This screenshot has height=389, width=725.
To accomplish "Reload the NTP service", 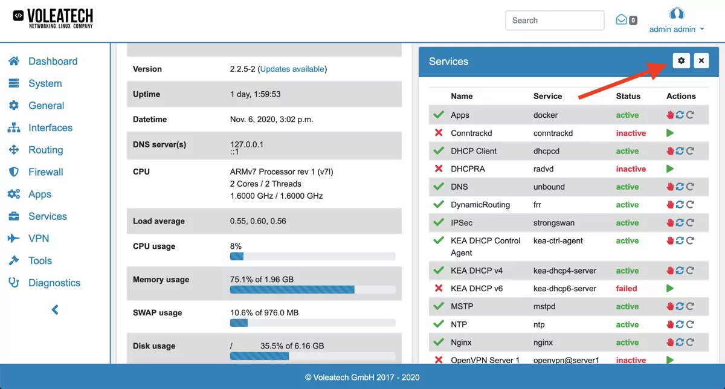I will pyautogui.click(x=691, y=324).
